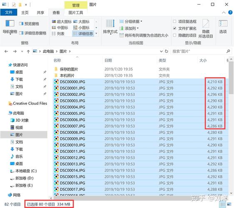Click the Properties quick access toolbar icon

[x=14, y=5]
